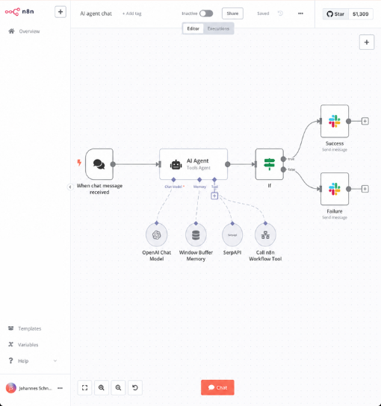
Task: Open the user account ellipsis menu
Action: tap(60, 388)
